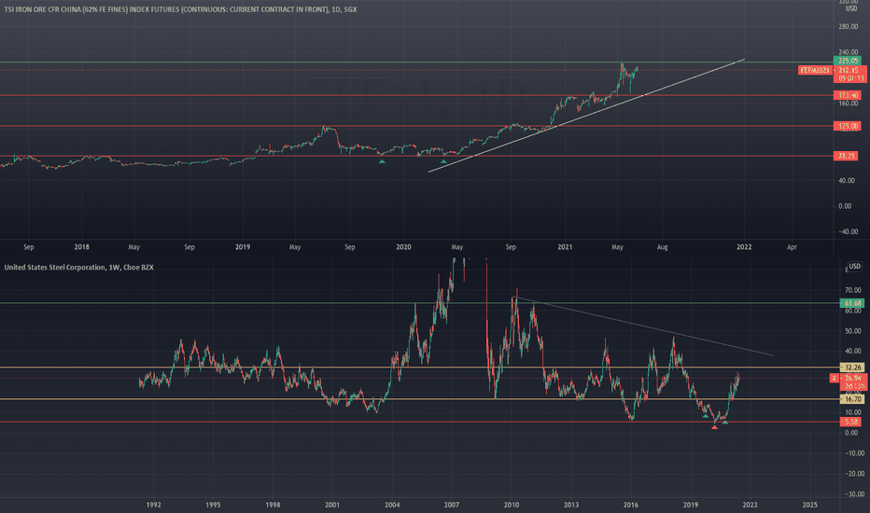Click the Apr label on iron ore time axis
The height and width of the screenshot is (513, 870).
[792, 247]
